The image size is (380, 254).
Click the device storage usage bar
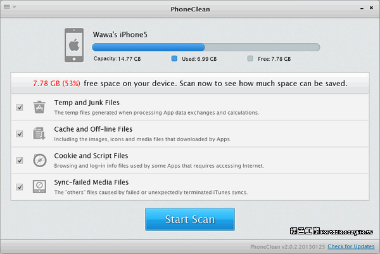pos(206,47)
